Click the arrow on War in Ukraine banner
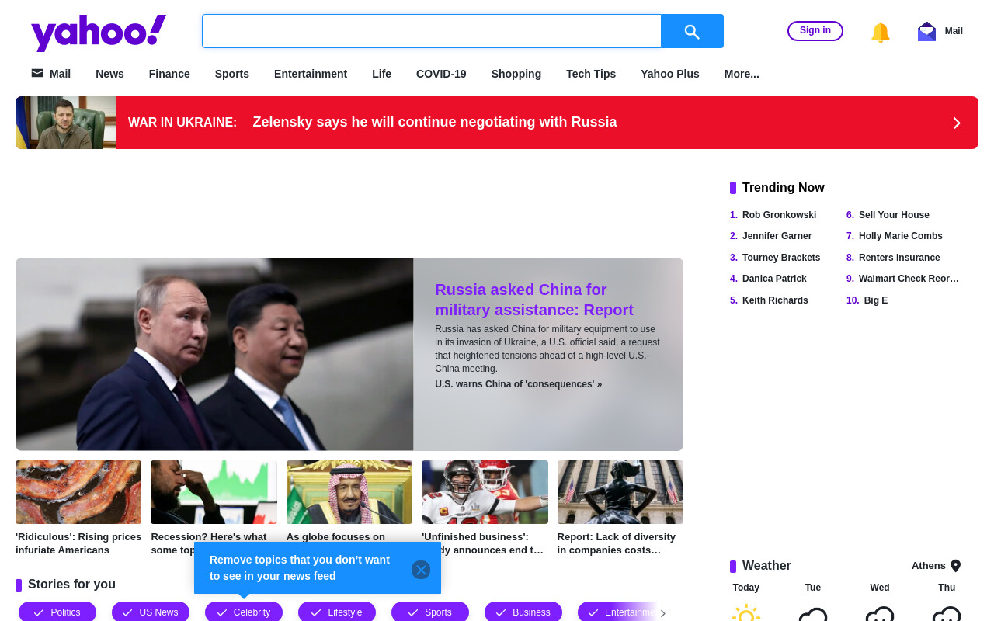Image resolution: width=994 pixels, height=621 pixels. point(957,123)
